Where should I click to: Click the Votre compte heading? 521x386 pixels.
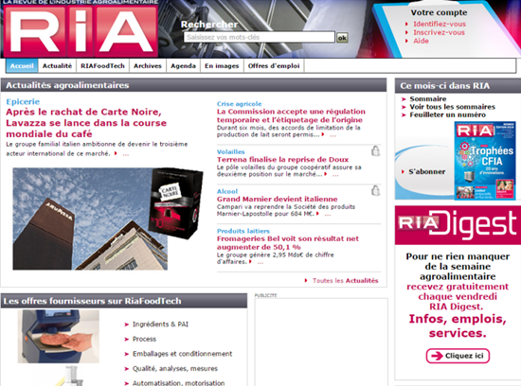(439, 12)
